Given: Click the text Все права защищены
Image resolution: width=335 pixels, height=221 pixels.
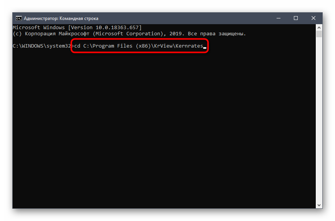Looking at the screenshot, I should (x=216, y=34).
